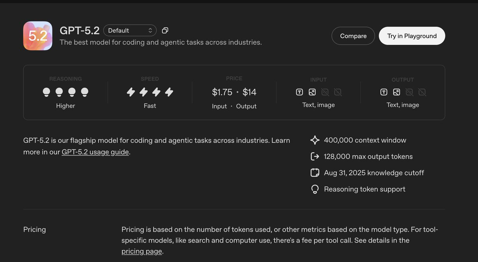The height and width of the screenshot is (262, 478).
Task: Click the first crossed-out icon under Input
Action: [x=325, y=92]
